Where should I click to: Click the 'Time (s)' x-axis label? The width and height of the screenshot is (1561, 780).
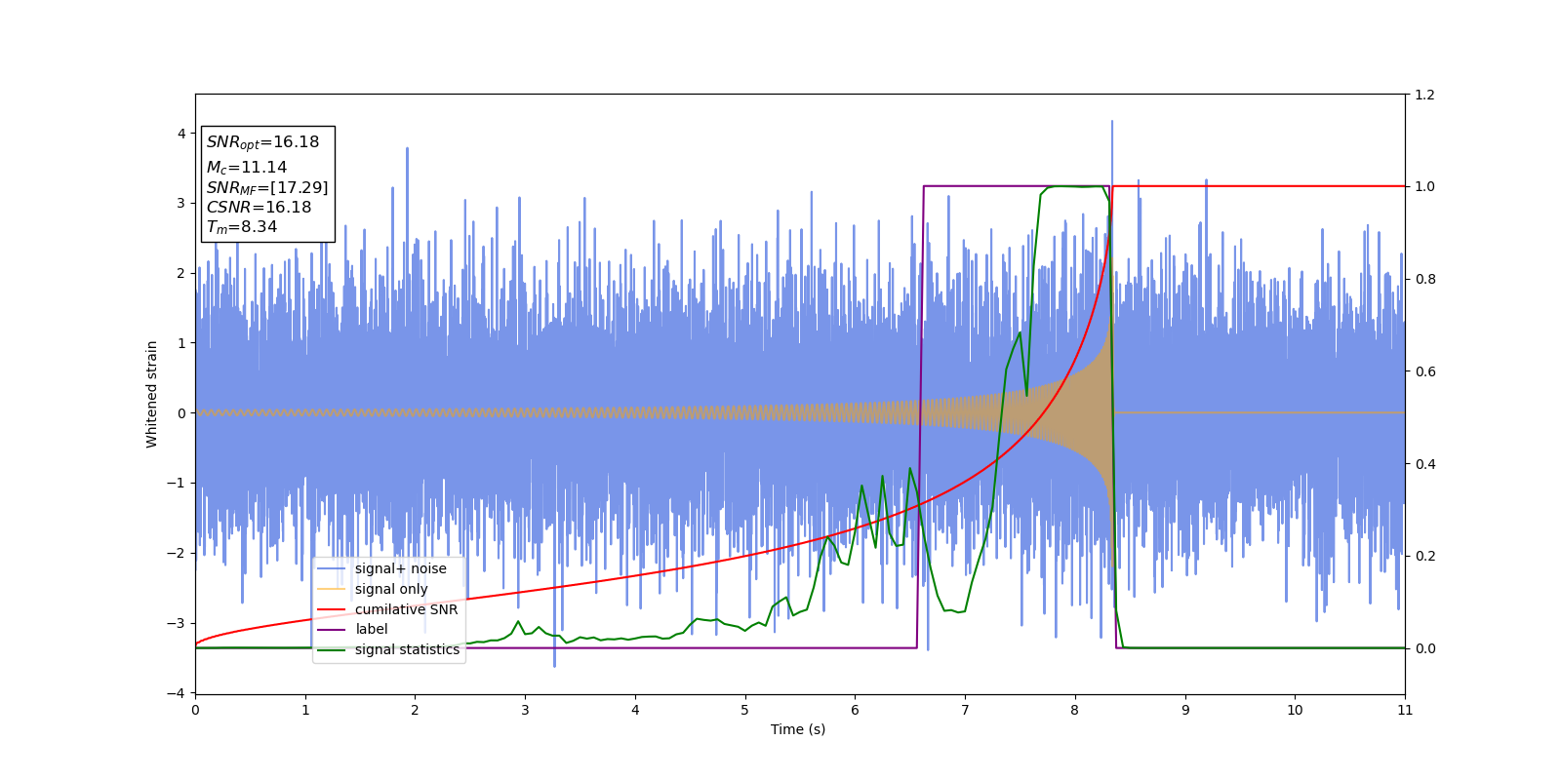tap(798, 729)
